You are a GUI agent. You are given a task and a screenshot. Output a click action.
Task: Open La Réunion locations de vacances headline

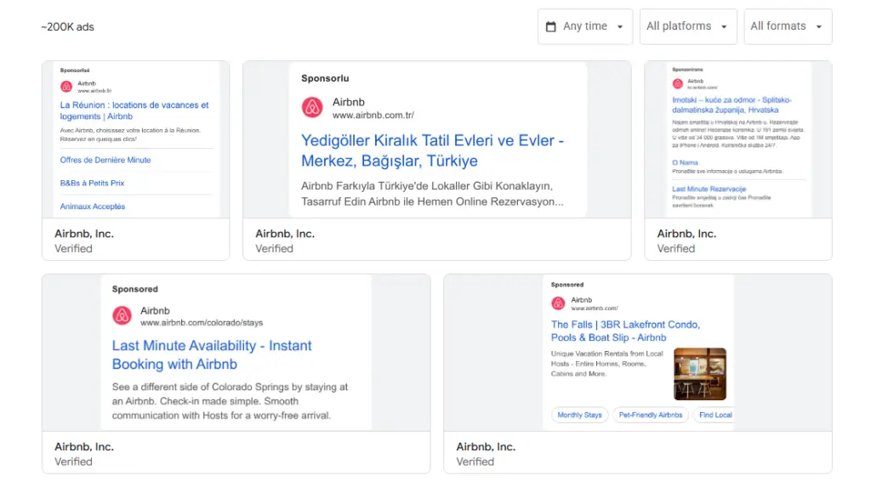click(134, 110)
